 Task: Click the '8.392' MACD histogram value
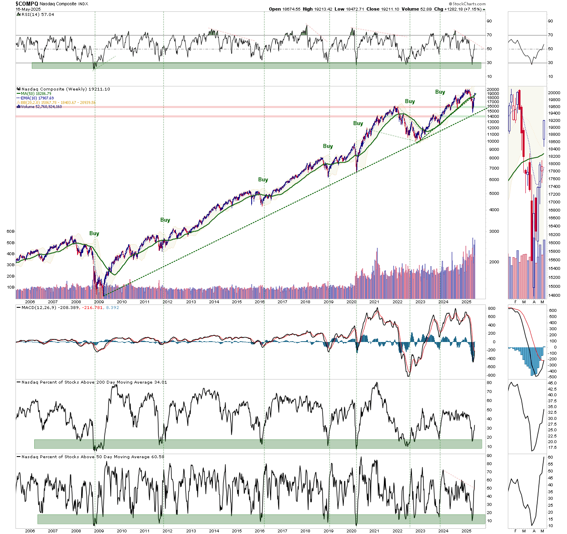pos(113,307)
